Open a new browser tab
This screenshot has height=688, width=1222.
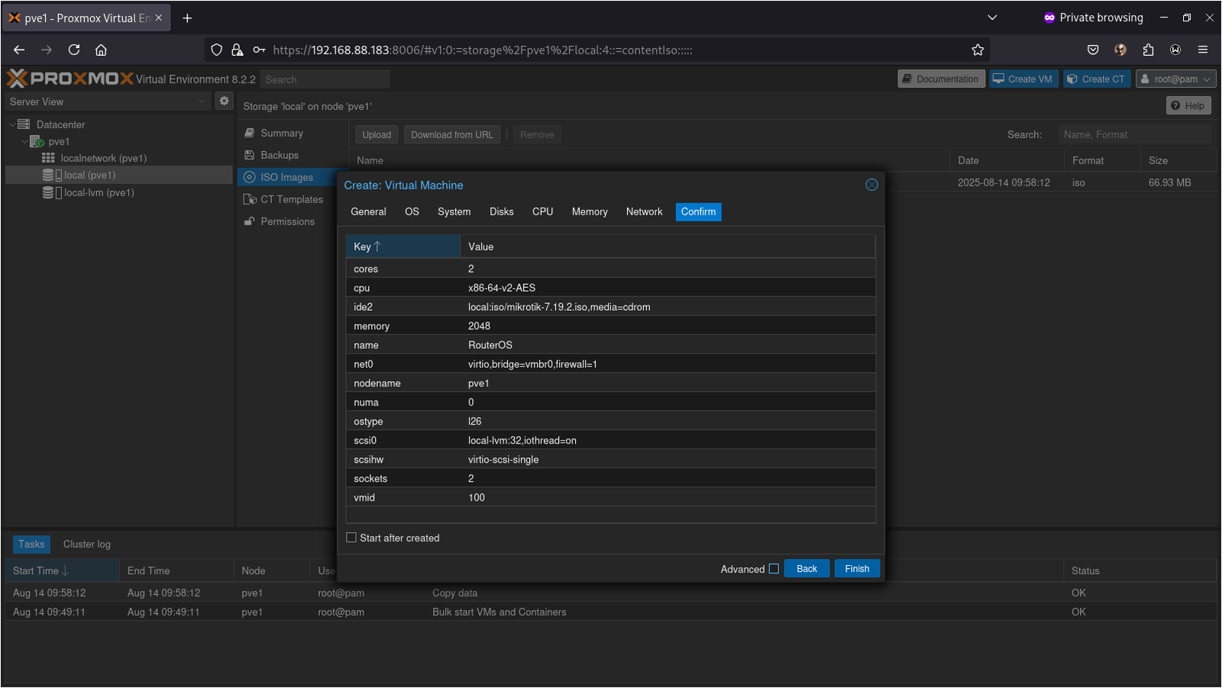point(187,18)
